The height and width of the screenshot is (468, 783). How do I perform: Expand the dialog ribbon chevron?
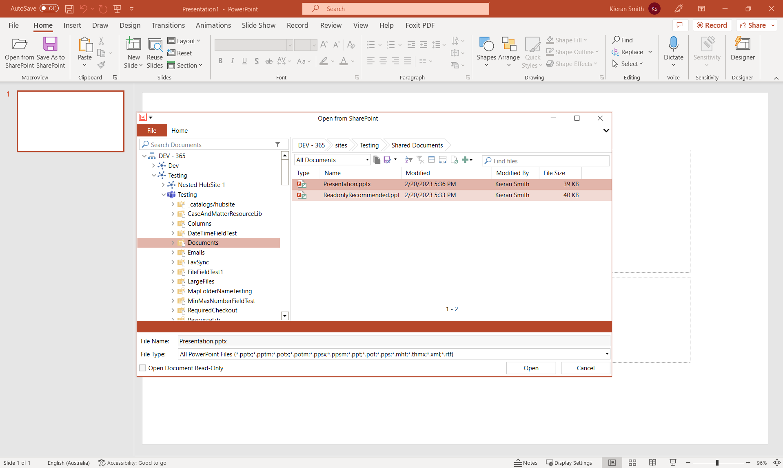click(x=606, y=130)
